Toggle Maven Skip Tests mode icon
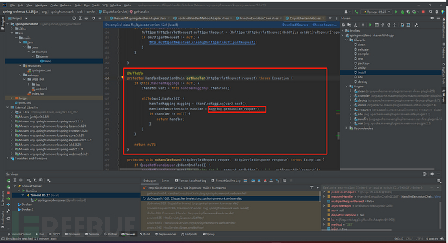Image resolution: width=448 pixels, height=243 pixels. [388, 25]
